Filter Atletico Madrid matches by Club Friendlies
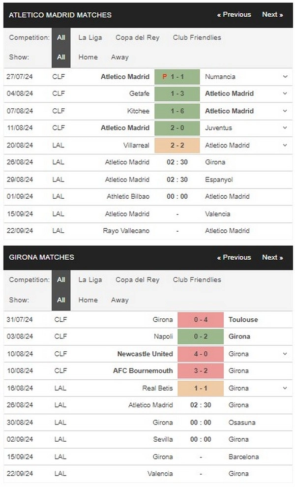This screenshot has height=487, width=295. coord(197,37)
